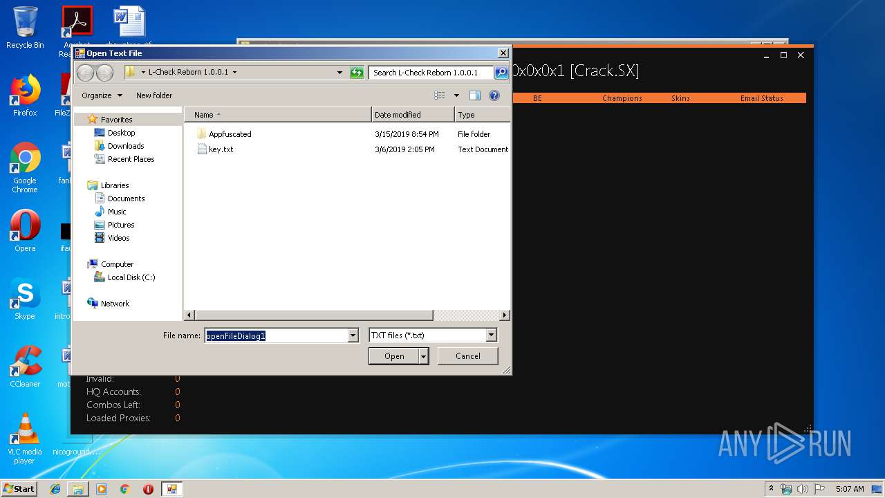This screenshot has height=498, width=885.
Task: Expand view options dropdown arrow
Action: pos(456,95)
